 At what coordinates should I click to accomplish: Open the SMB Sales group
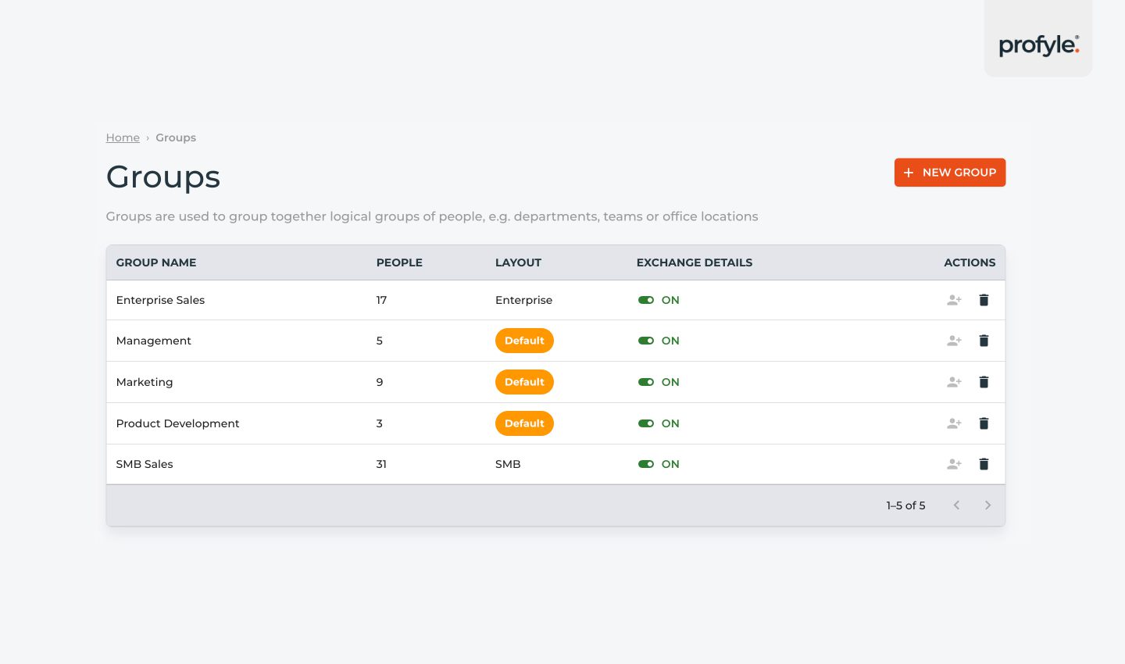click(x=145, y=464)
